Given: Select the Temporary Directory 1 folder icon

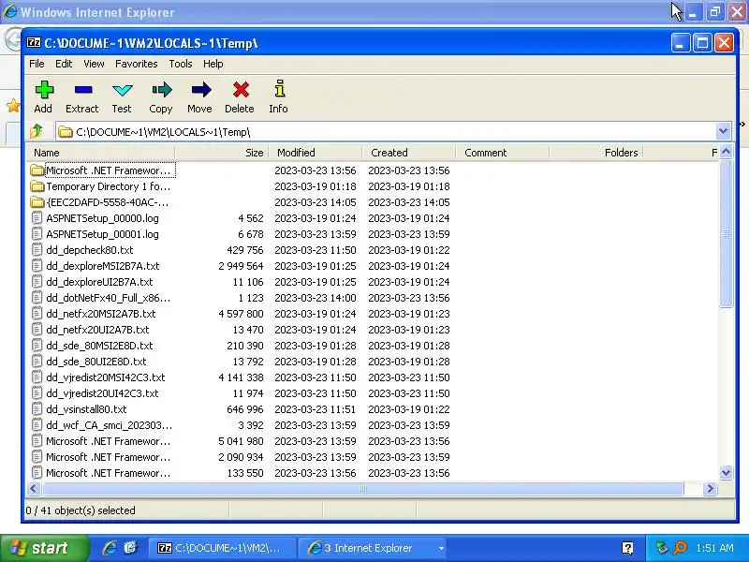Looking at the screenshot, I should coord(37,185).
